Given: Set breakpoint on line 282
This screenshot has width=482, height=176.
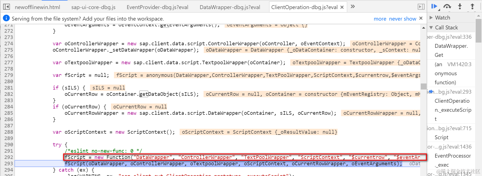Looking at the screenshot, I should click(x=9, y=94).
